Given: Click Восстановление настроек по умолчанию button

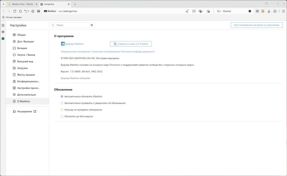Looking at the screenshot, I should point(257,25).
